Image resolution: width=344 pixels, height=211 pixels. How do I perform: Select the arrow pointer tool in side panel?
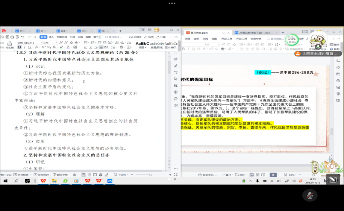pos(176,79)
